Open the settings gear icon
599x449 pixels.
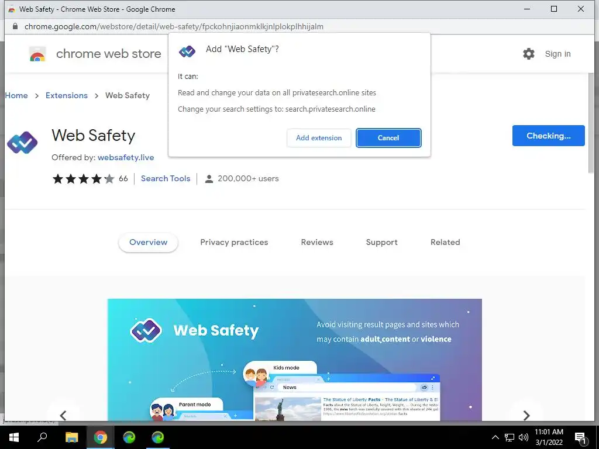(x=528, y=54)
